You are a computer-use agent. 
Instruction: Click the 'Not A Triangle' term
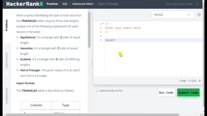(30, 70)
